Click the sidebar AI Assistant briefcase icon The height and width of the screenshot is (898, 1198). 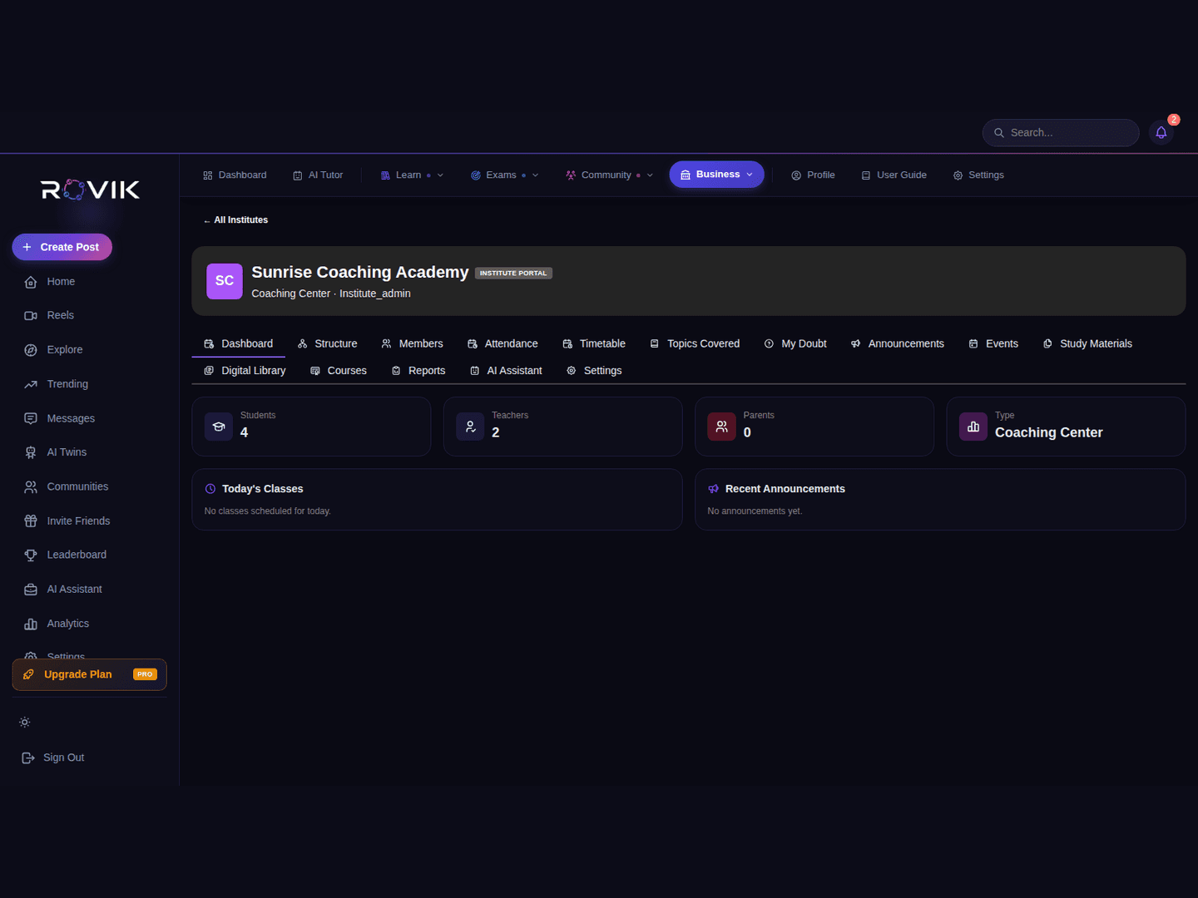31,590
